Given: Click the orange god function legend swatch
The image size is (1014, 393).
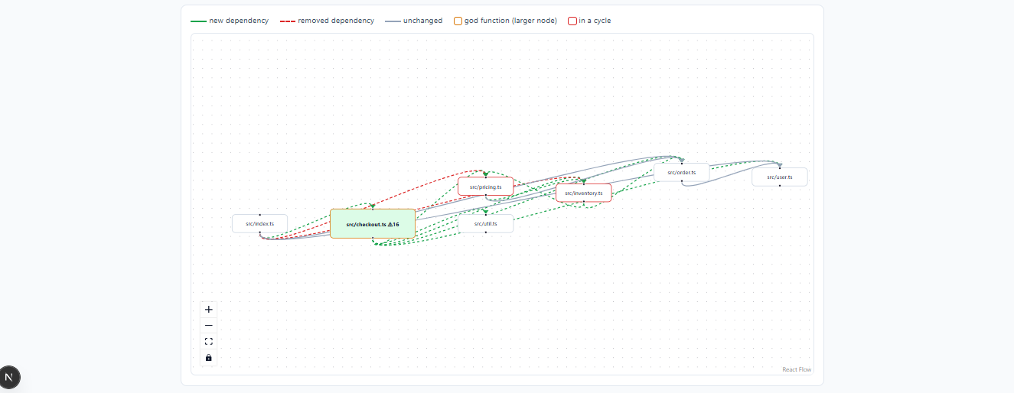Looking at the screenshot, I should [458, 21].
